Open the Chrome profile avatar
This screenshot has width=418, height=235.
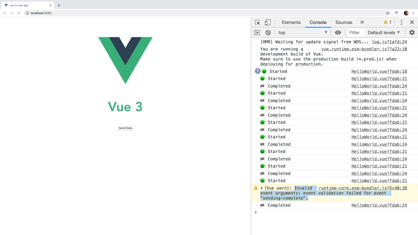406,13
